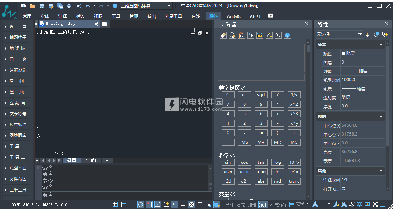Collapse the 视图 section in Properties
393x209 pixels.
tap(381, 117)
